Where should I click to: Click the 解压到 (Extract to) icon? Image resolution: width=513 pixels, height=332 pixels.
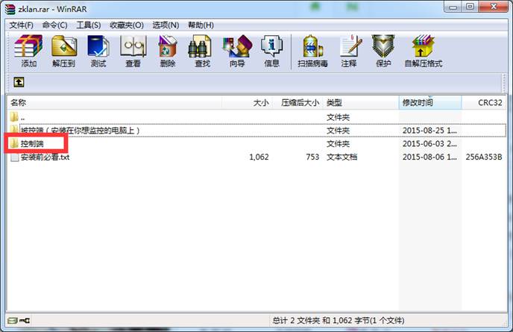[64, 51]
